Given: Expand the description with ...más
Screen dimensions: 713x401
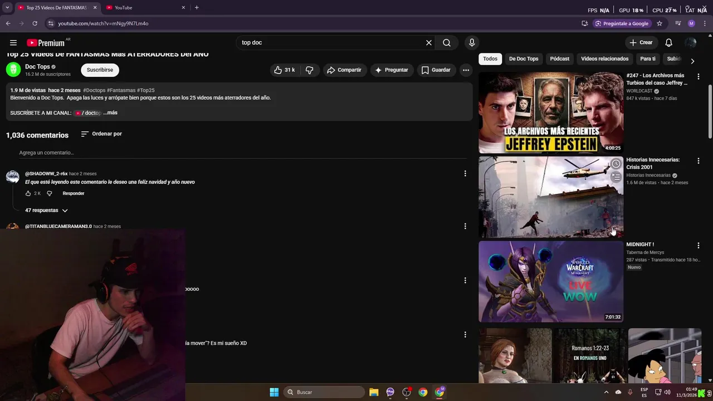Looking at the screenshot, I should [110, 113].
